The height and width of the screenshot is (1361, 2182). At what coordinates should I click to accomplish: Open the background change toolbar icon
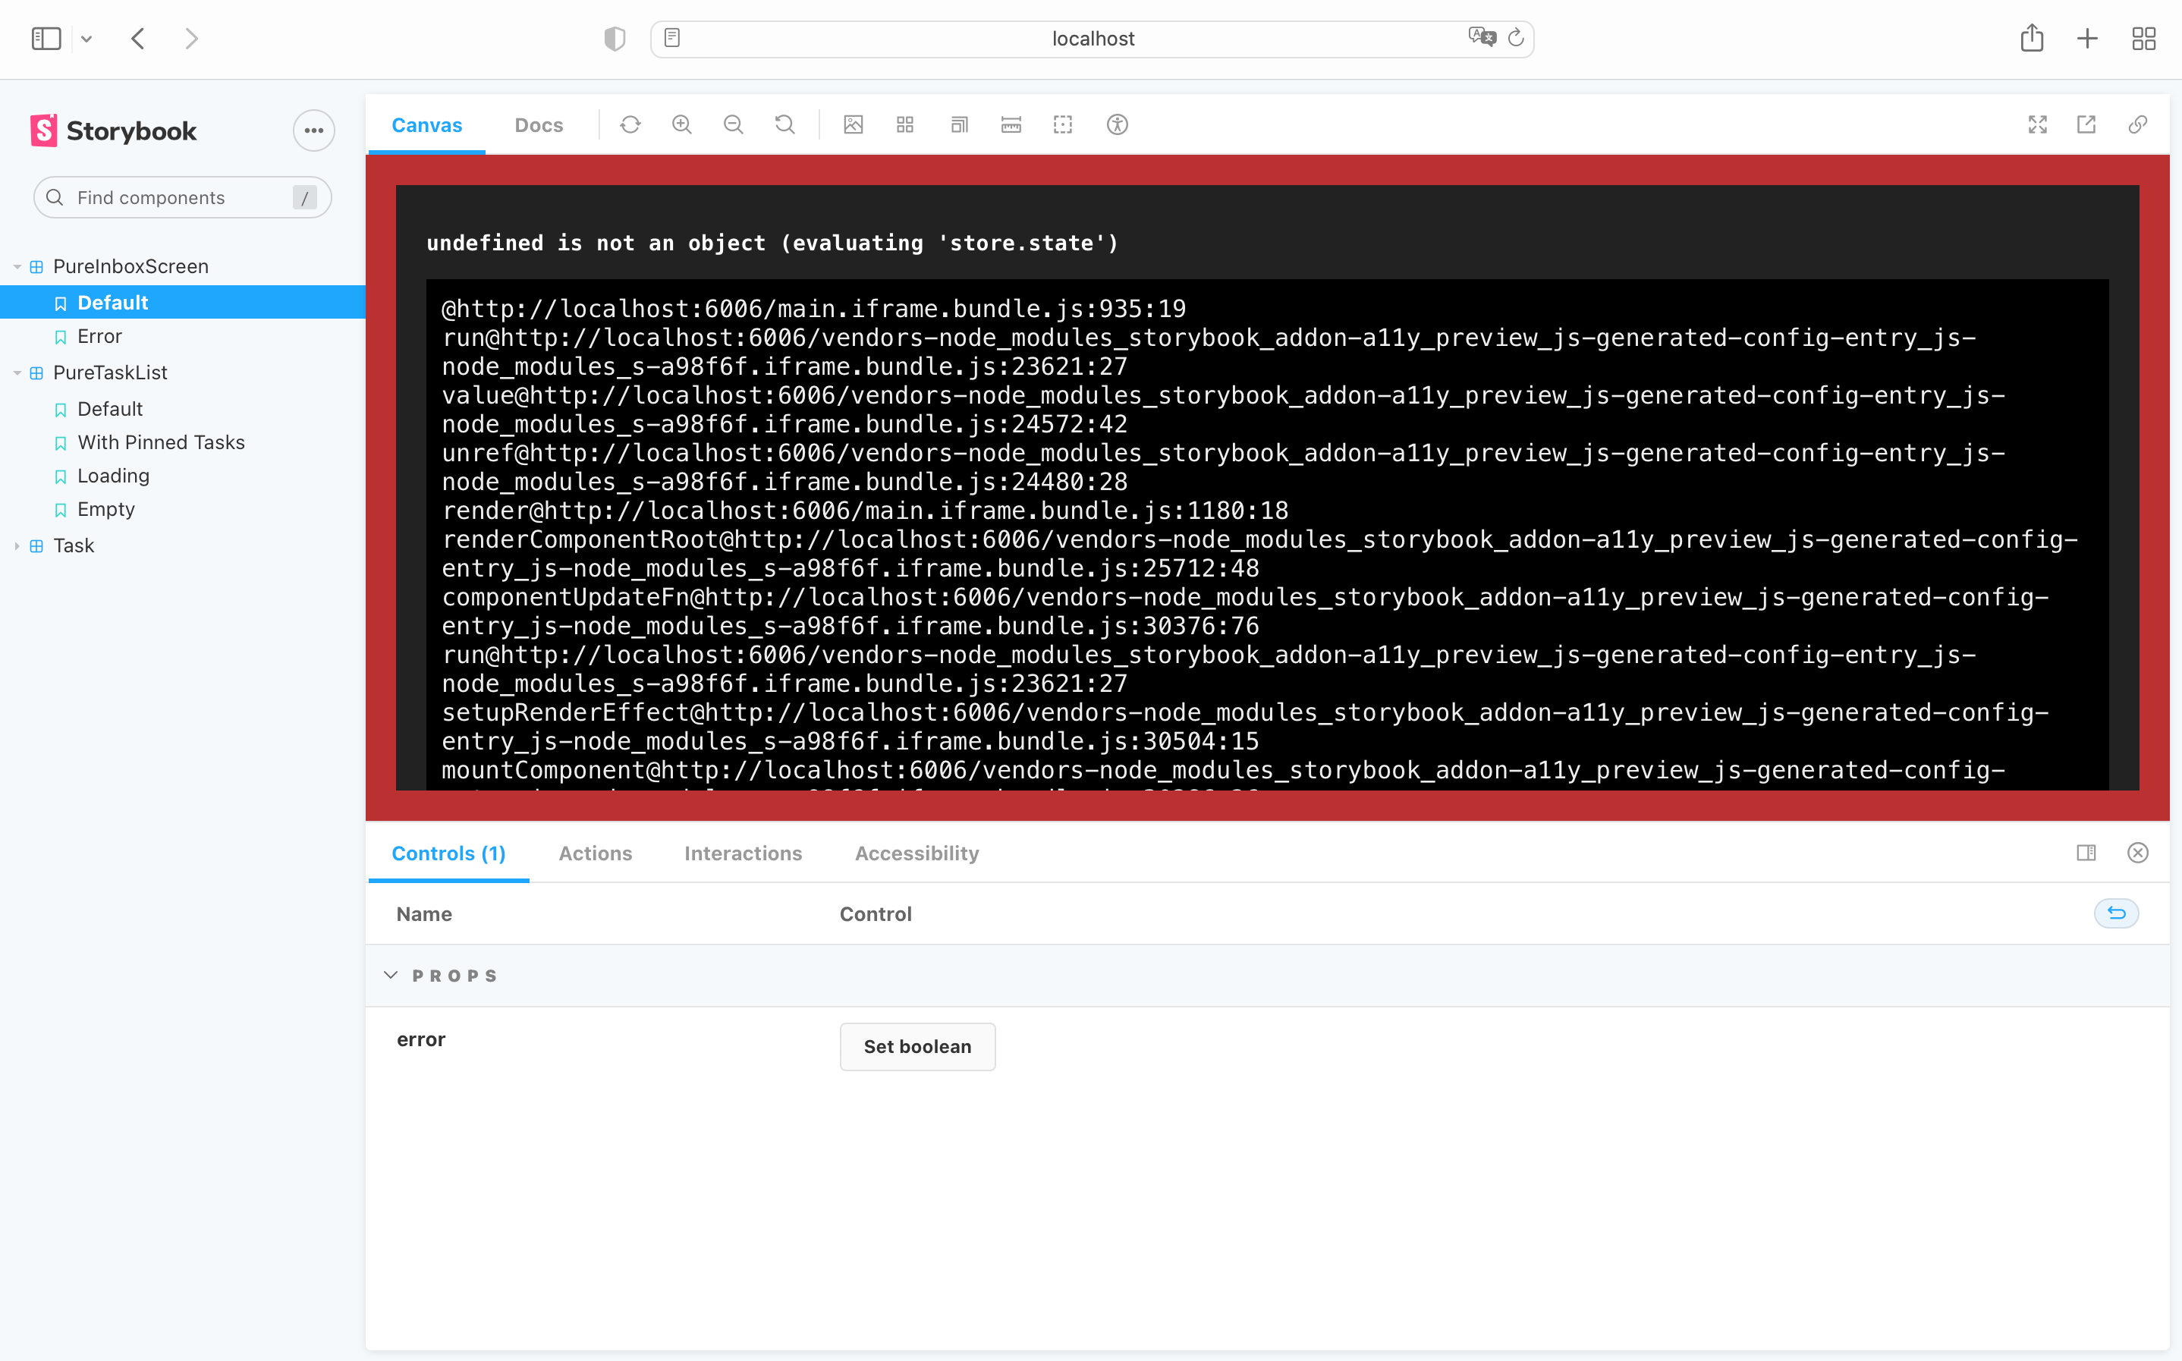click(854, 125)
